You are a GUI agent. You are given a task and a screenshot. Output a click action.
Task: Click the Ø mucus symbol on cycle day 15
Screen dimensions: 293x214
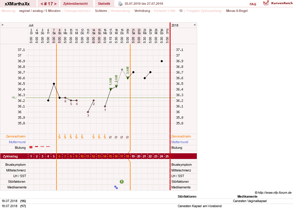111,137
